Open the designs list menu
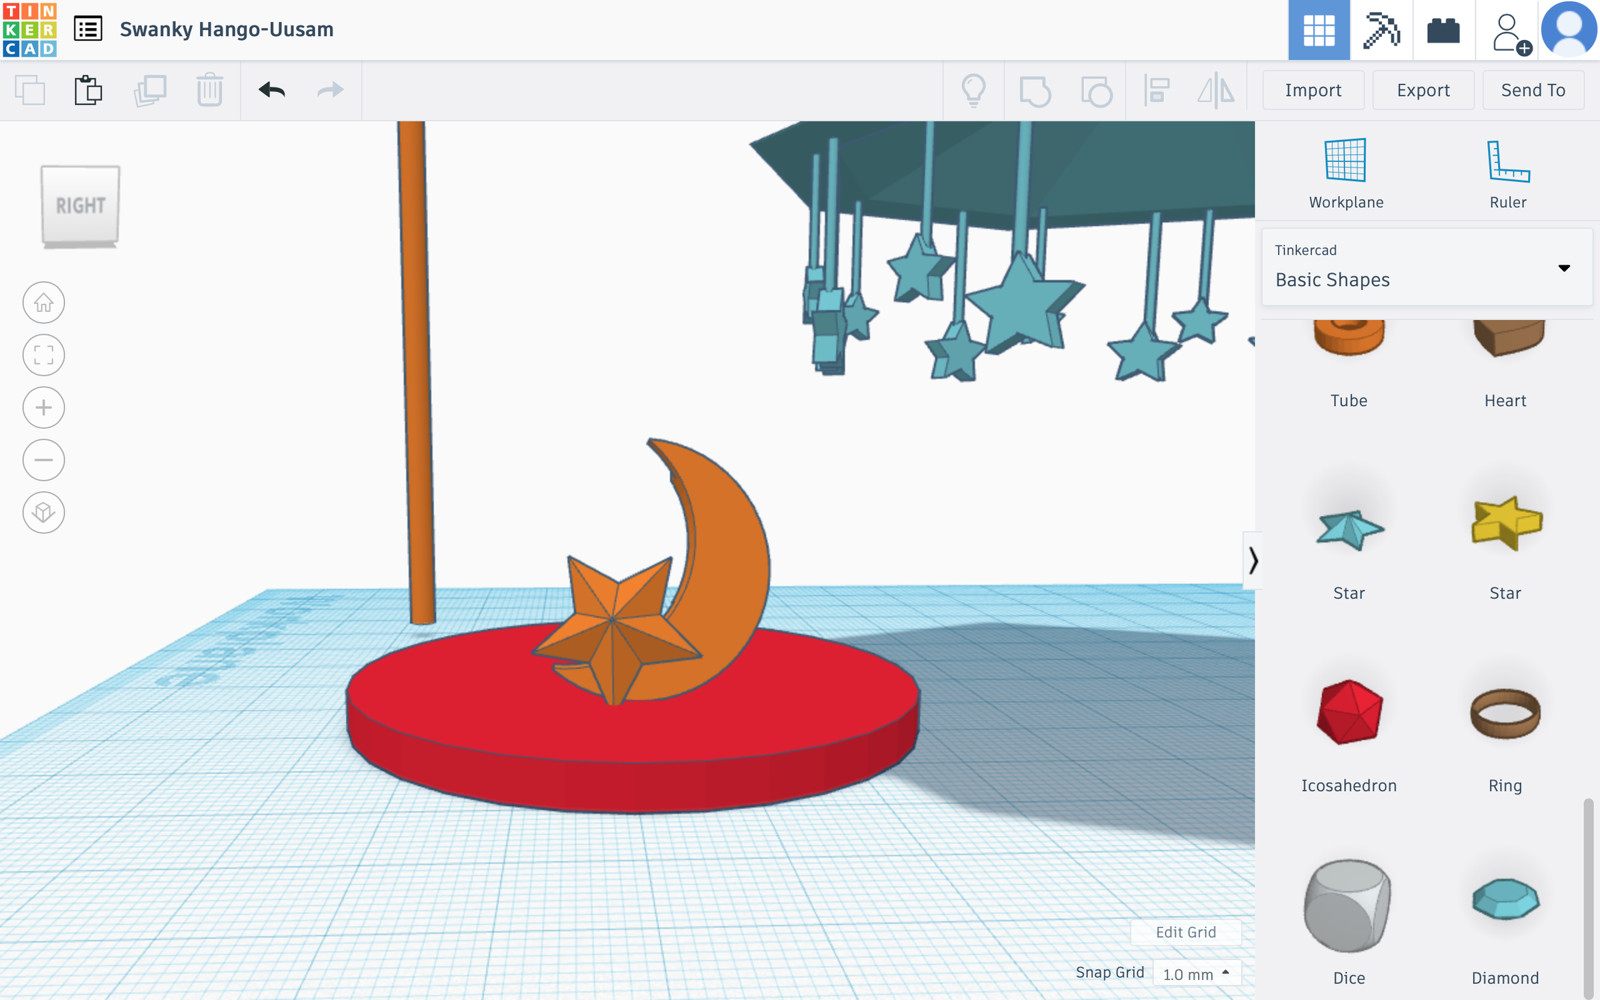 [x=89, y=29]
